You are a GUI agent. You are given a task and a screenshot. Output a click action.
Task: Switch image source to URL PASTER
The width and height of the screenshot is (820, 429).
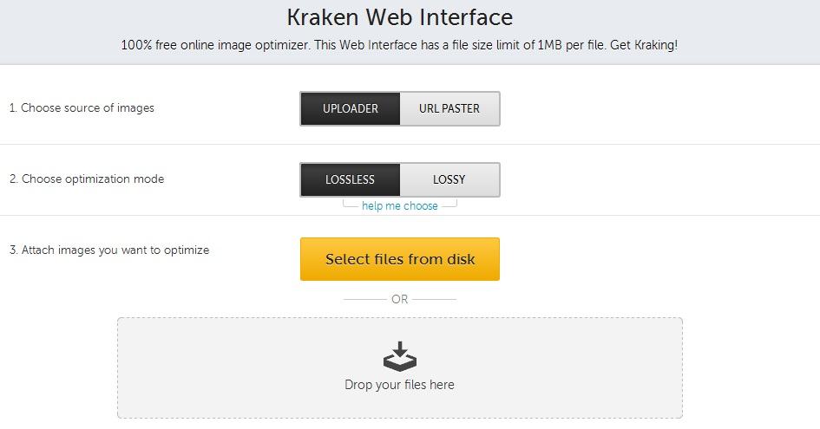coord(449,108)
